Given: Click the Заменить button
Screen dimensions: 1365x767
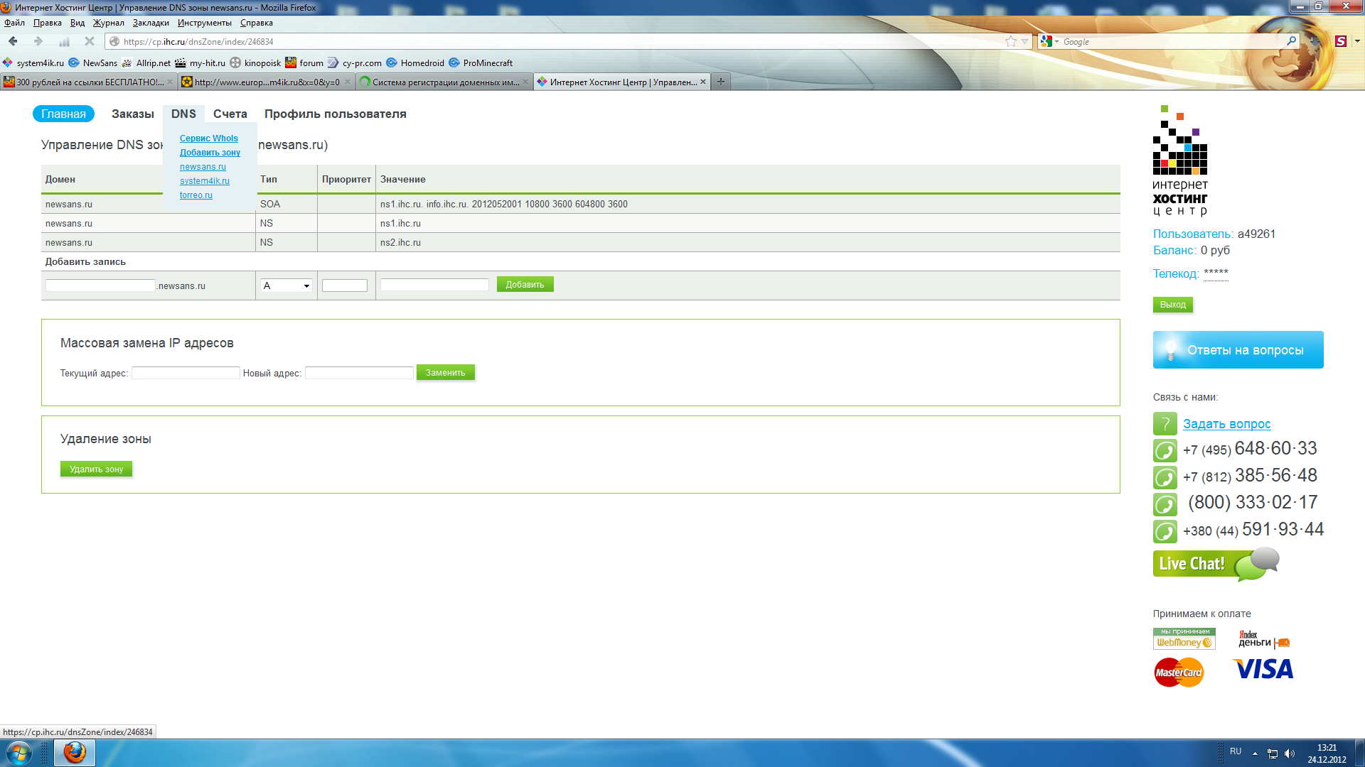Looking at the screenshot, I should coord(445,372).
